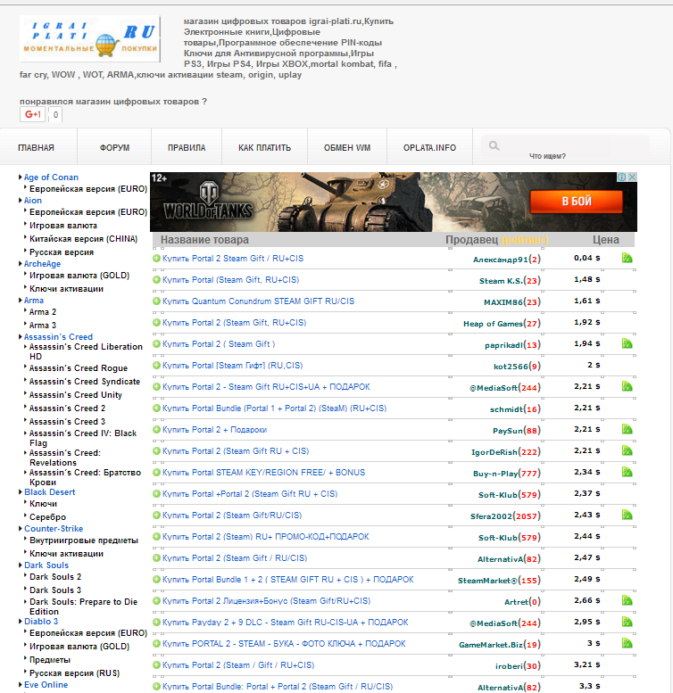Expand the Aion category arrow
This screenshot has width=673, height=693.
point(21,200)
